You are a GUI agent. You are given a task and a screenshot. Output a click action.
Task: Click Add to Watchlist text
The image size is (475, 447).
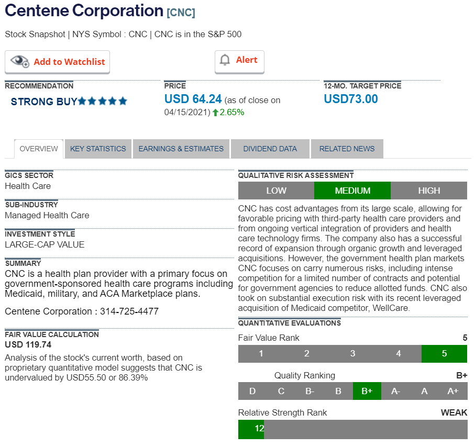(x=69, y=62)
